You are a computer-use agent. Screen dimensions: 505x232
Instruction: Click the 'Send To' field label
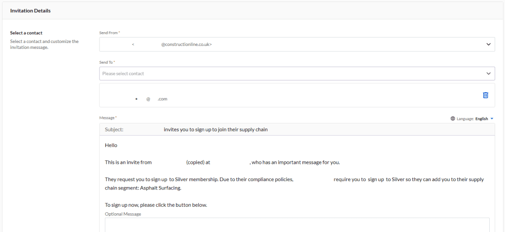[x=107, y=62]
